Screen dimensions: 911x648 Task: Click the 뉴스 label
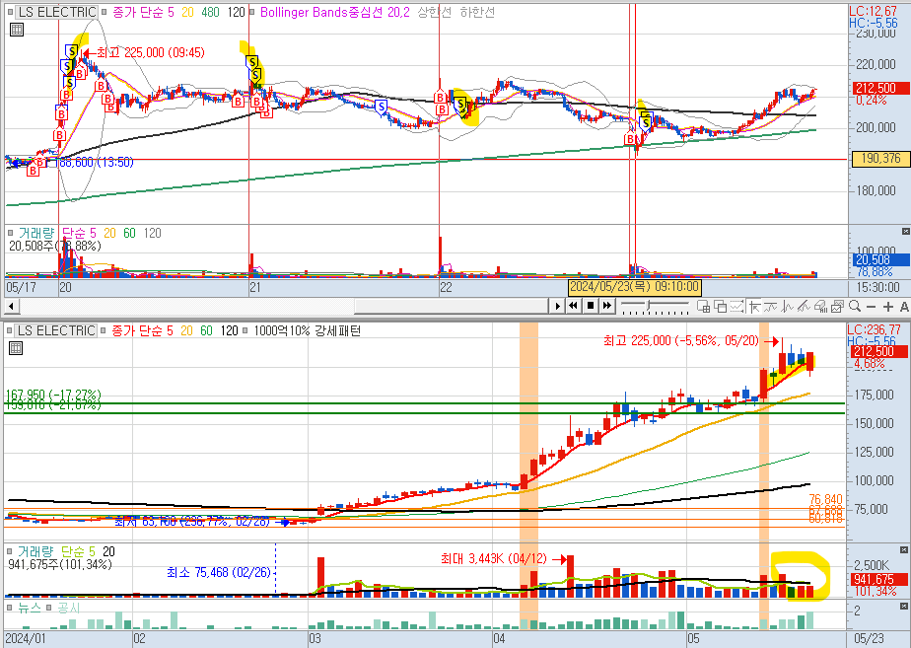30,608
